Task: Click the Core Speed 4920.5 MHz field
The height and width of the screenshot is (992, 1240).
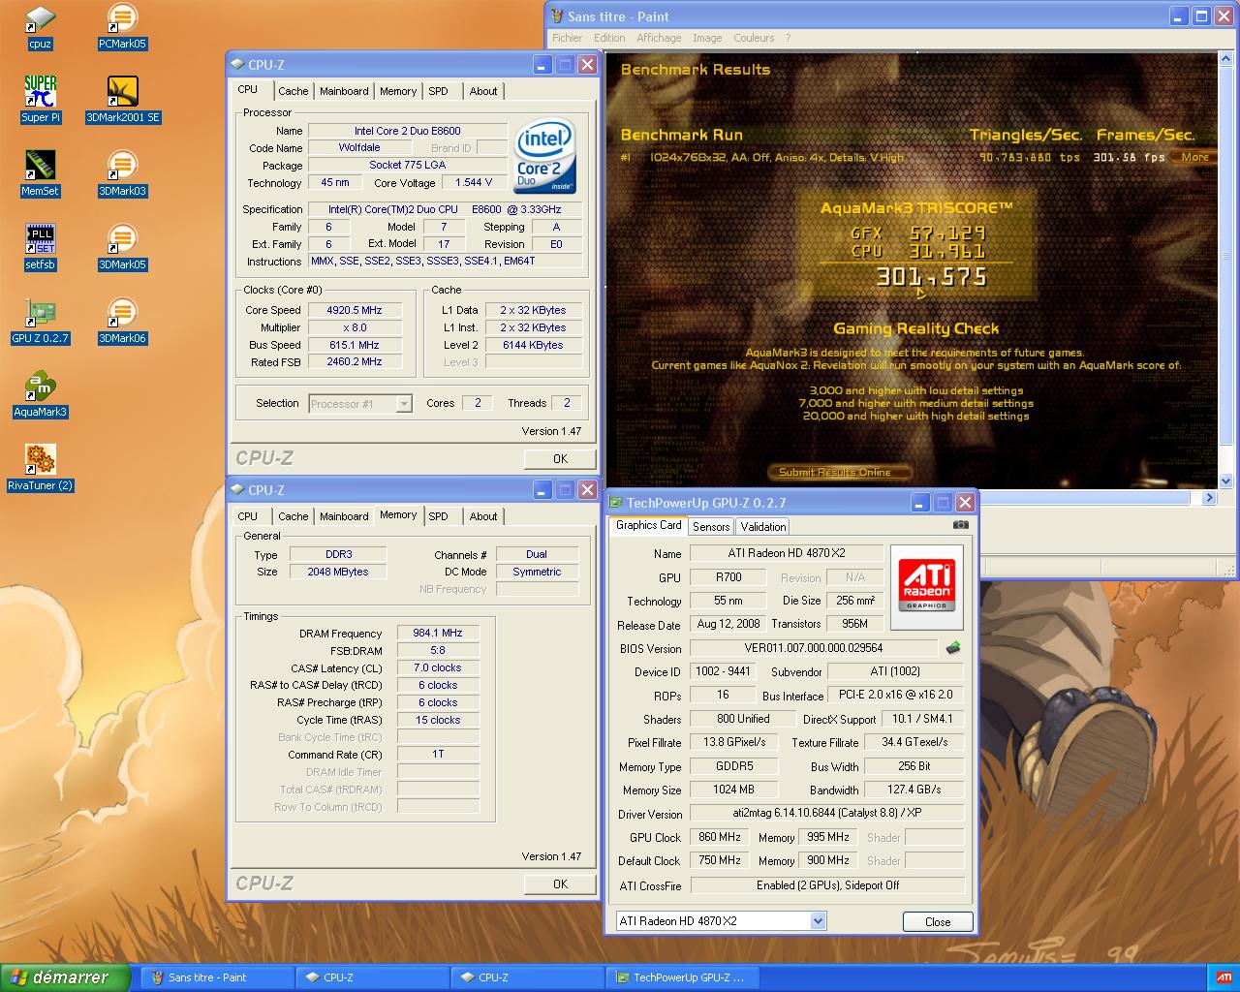Action: tap(354, 310)
